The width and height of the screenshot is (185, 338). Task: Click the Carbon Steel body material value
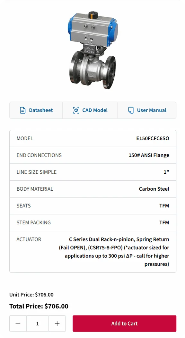pos(154,189)
